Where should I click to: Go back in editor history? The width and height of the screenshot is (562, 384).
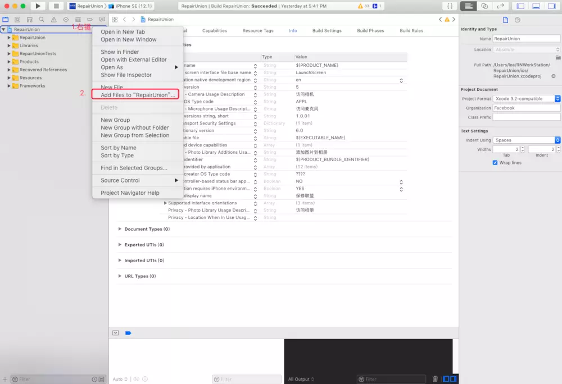[124, 19]
